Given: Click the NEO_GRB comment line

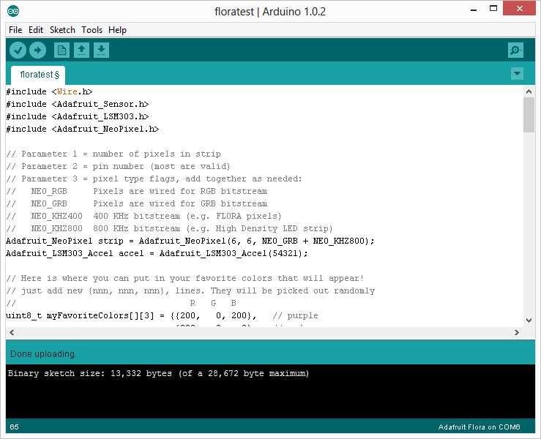Looking at the screenshot, I should [x=137, y=203].
